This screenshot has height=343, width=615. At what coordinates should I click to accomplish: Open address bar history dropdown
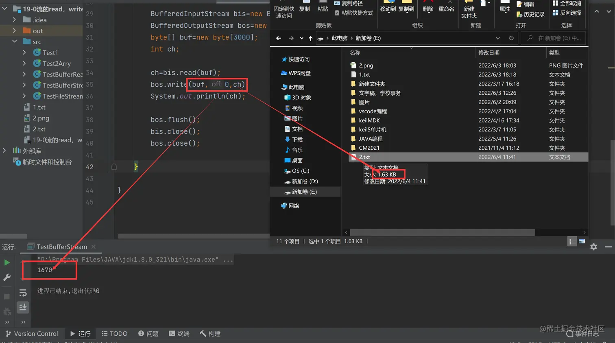[x=498, y=38]
